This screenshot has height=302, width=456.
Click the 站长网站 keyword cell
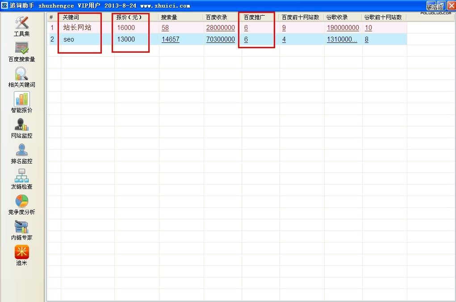[x=77, y=28]
